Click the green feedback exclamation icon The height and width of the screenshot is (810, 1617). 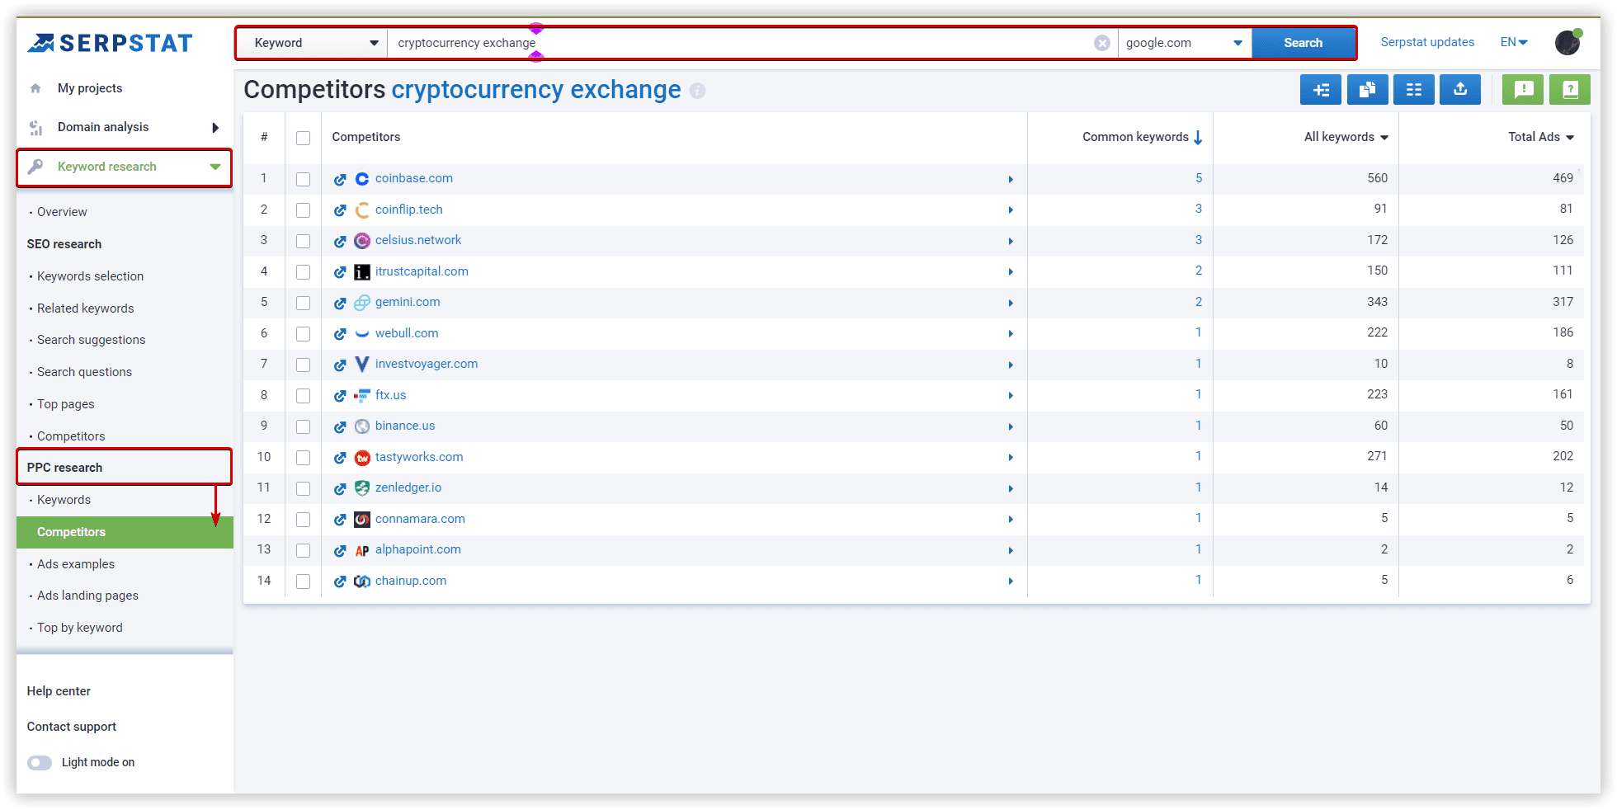pyautogui.click(x=1523, y=89)
